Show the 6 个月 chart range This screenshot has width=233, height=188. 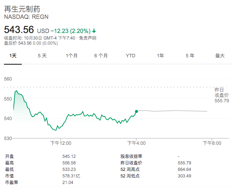pos(101,56)
